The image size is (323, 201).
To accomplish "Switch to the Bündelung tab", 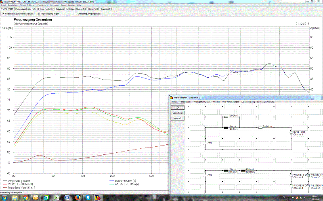I will (x=70, y=8).
